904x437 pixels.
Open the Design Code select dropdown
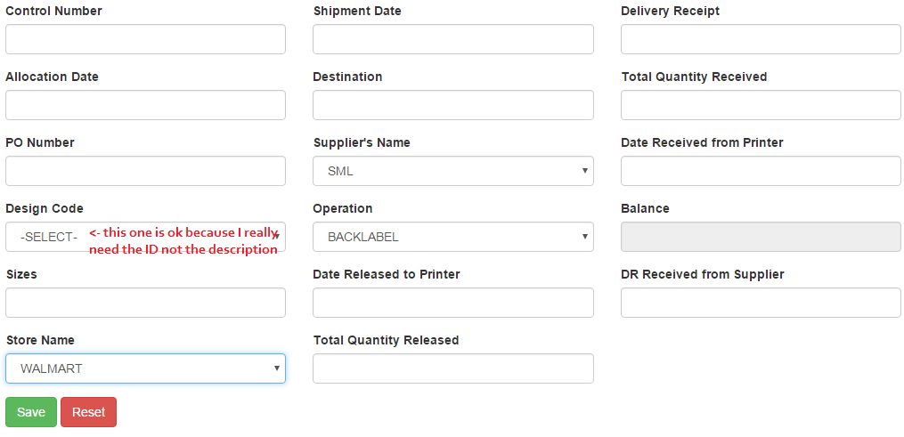point(145,237)
